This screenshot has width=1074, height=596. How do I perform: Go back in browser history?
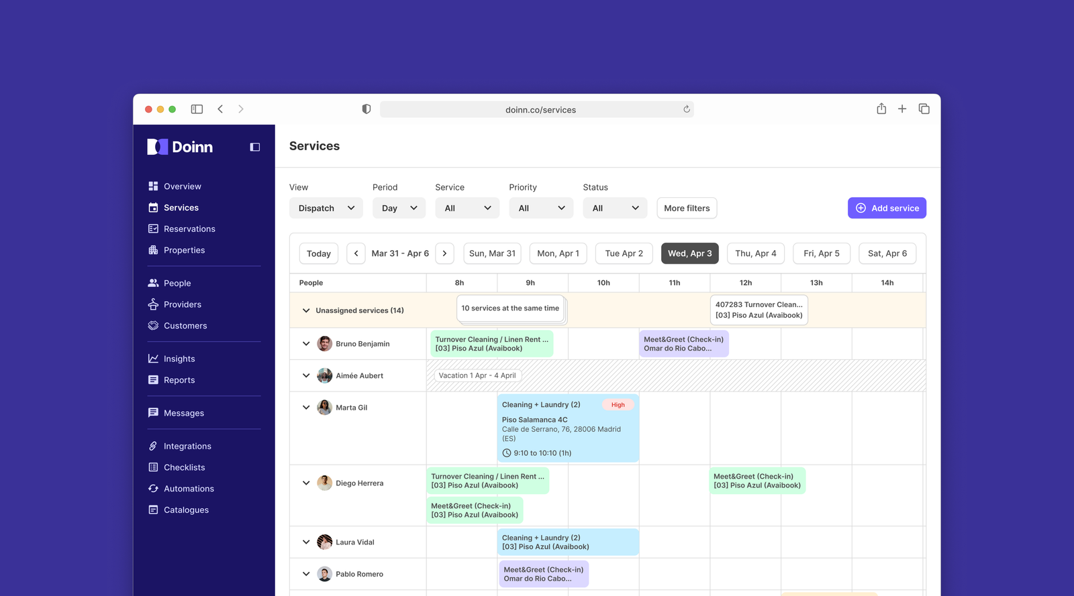click(220, 109)
